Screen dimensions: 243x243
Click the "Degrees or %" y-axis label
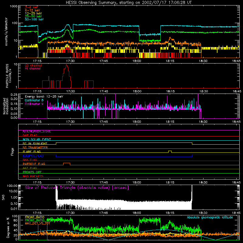pyautogui.click(x=8, y=228)
